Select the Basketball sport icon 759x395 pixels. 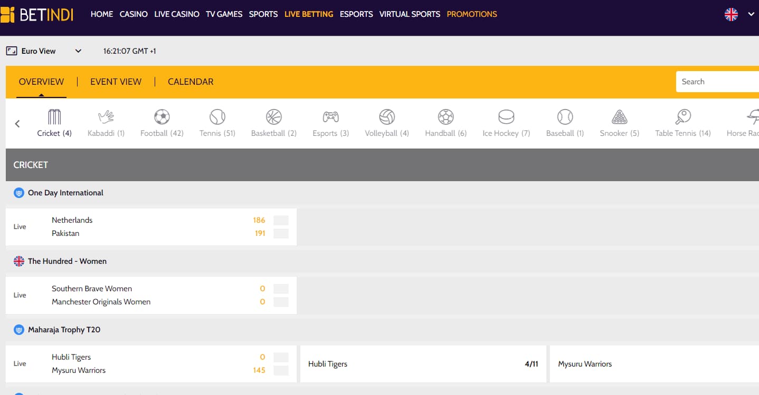(274, 116)
